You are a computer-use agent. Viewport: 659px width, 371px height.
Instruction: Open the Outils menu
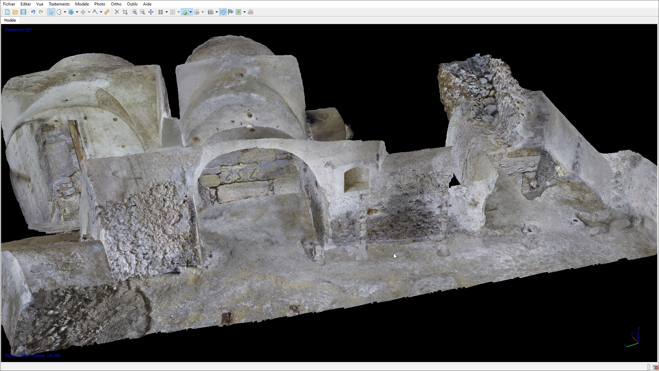click(132, 4)
